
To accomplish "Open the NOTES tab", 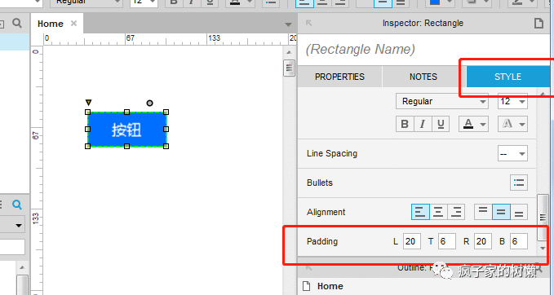I will click(x=423, y=77).
